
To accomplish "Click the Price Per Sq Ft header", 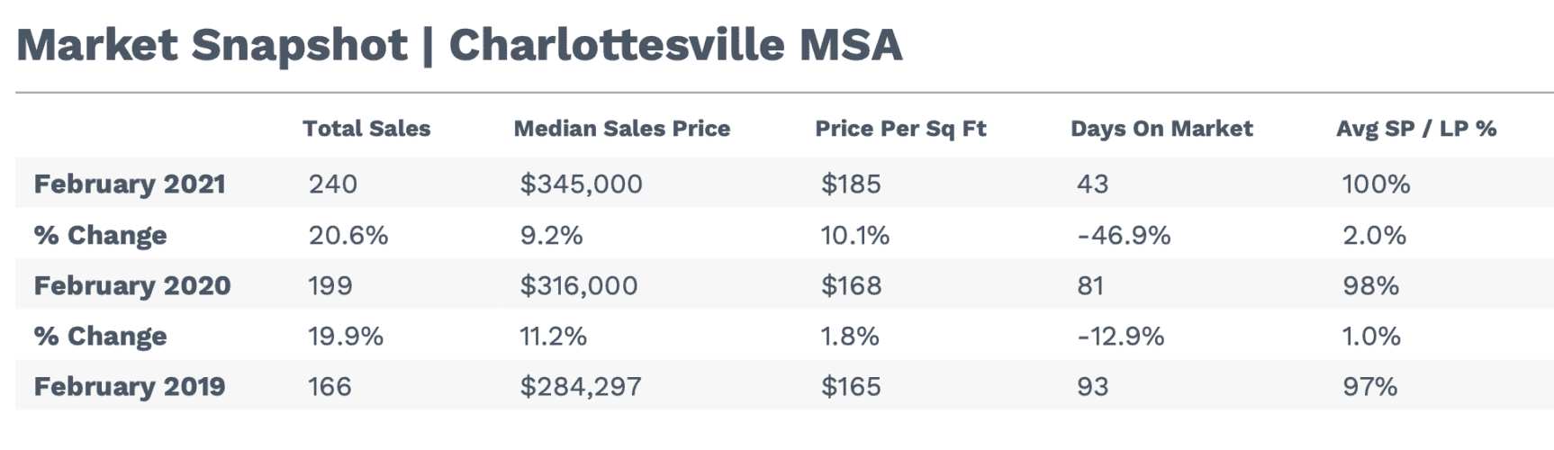I will [900, 129].
